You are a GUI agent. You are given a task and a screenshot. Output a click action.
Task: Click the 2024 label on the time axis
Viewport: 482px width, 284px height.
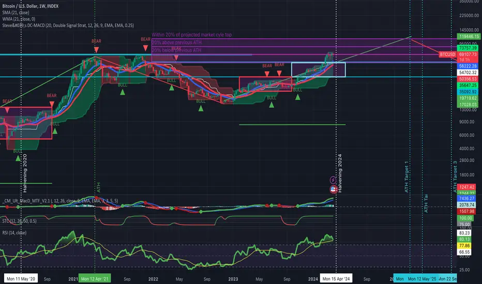point(313,279)
